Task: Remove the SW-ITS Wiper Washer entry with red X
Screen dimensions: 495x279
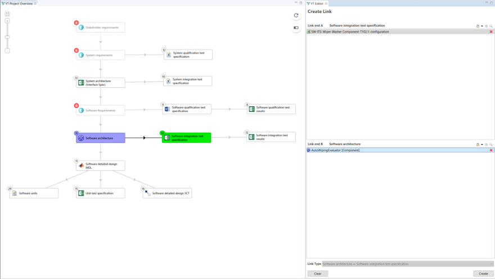Action: tap(491, 31)
